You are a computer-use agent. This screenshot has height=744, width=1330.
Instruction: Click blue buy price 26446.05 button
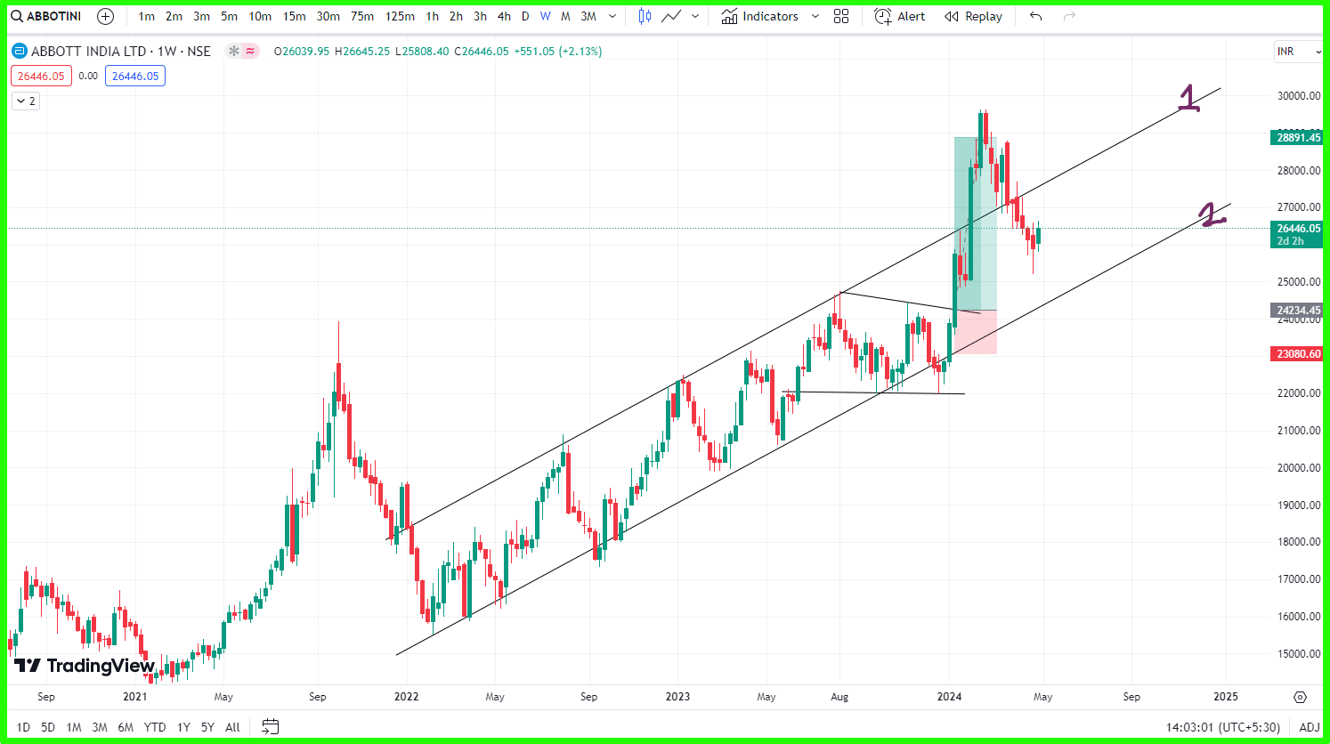[135, 76]
